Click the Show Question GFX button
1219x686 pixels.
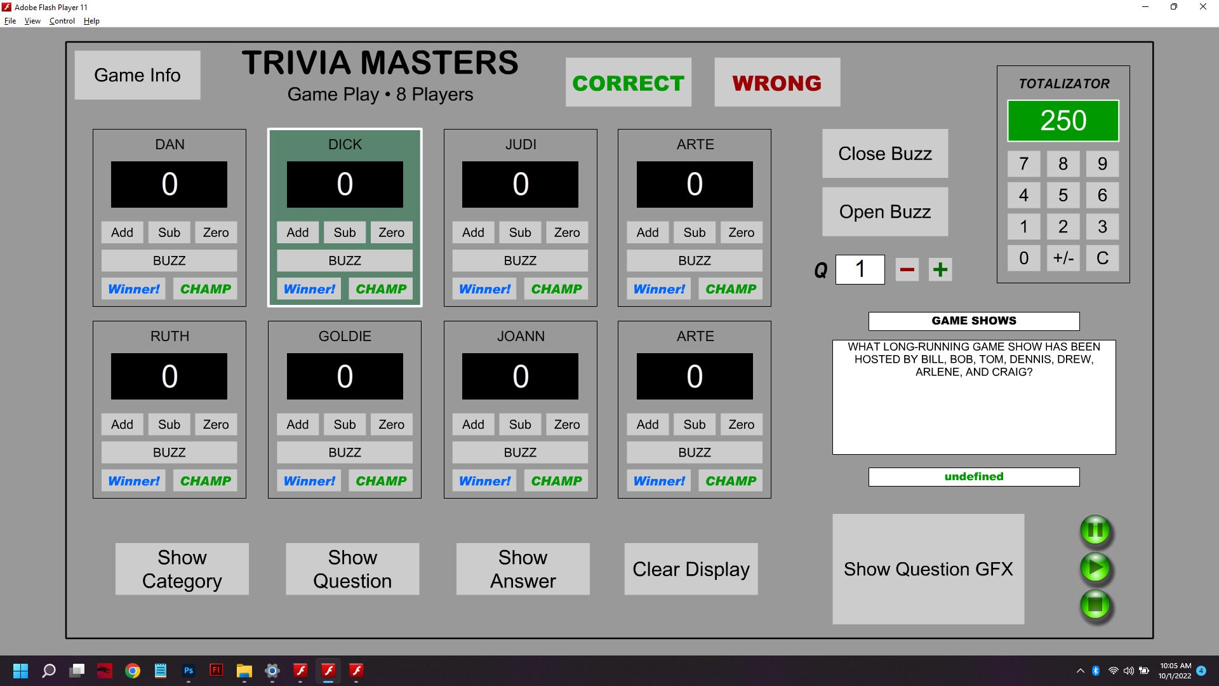(x=928, y=569)
